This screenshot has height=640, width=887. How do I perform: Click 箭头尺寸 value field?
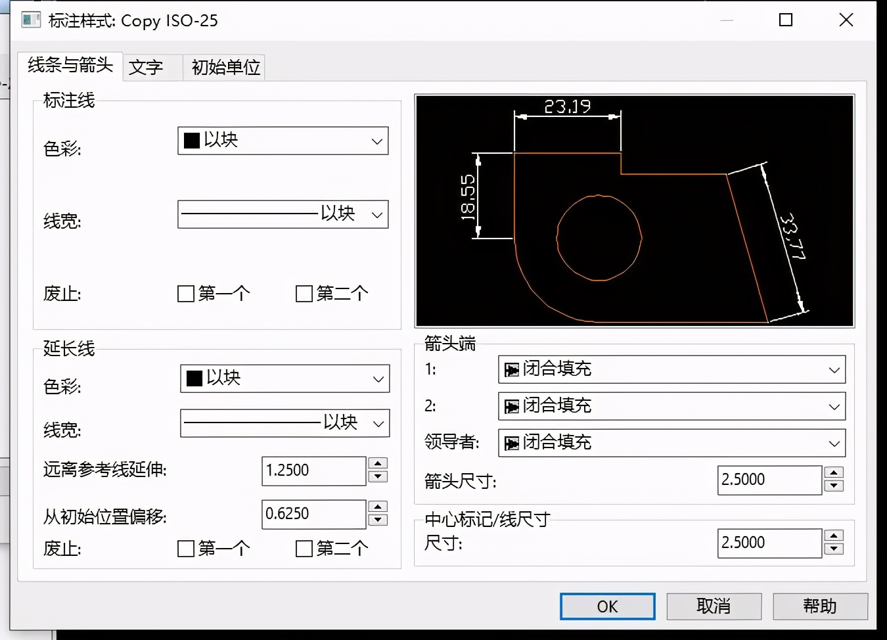click(769, 480)
